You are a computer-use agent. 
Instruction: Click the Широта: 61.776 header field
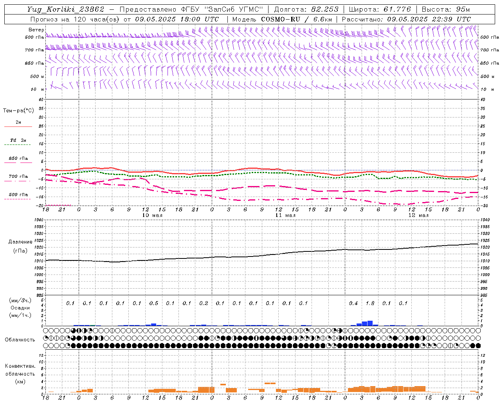(x=380, y=9)
